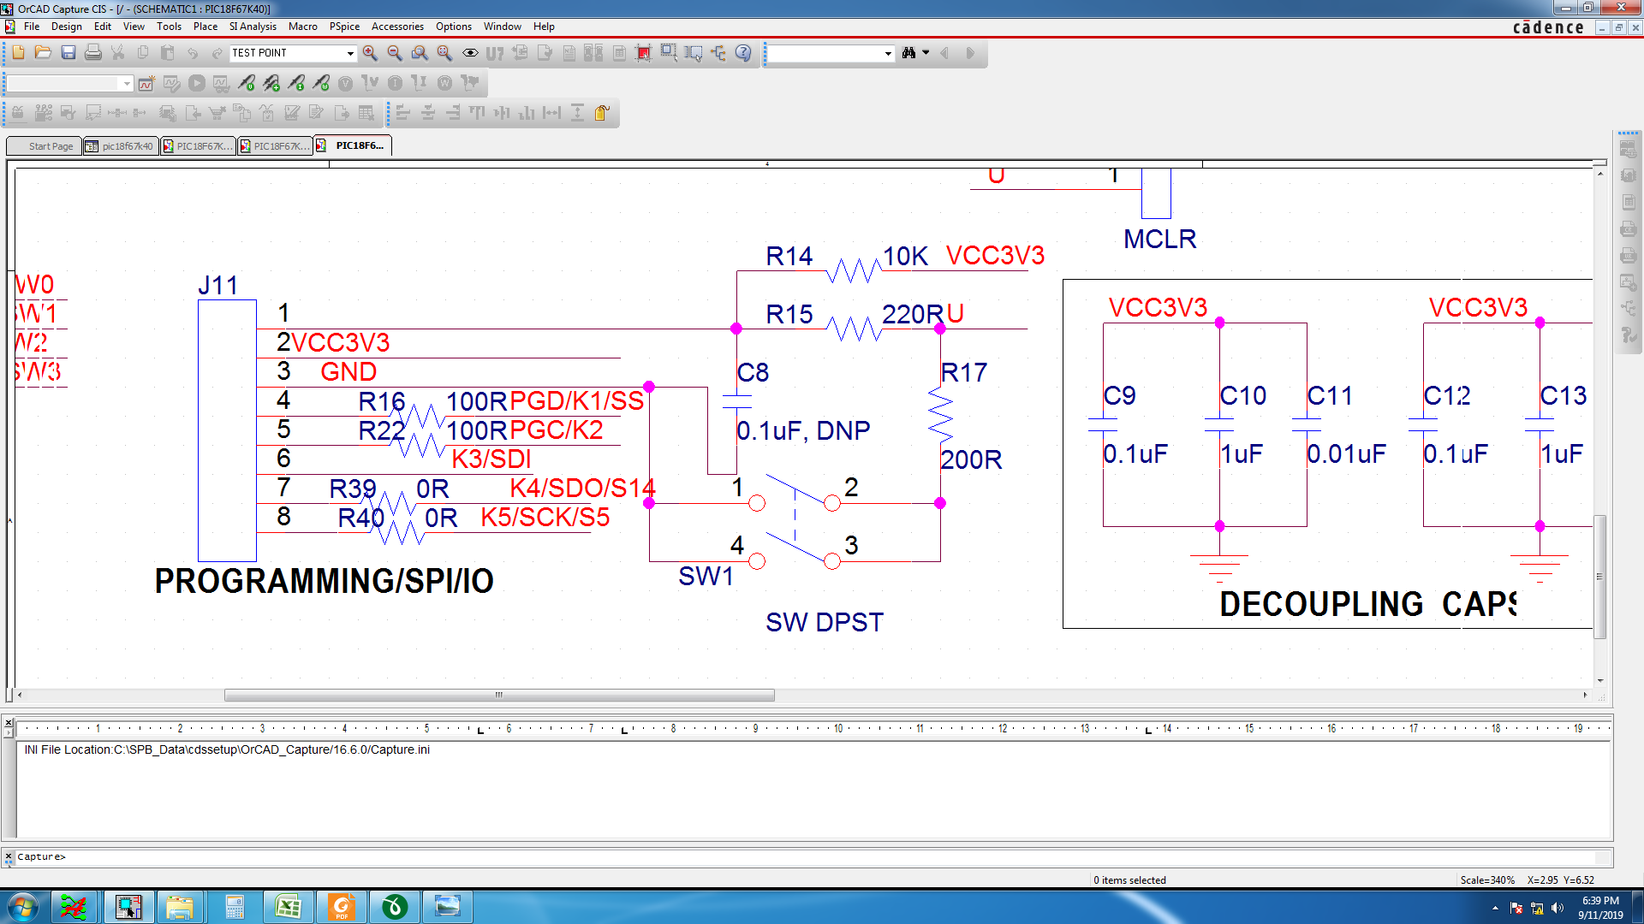The height and width of the screenshot is (924, 1644).
Task: Select the J11 connector reference
Action: 217,285
